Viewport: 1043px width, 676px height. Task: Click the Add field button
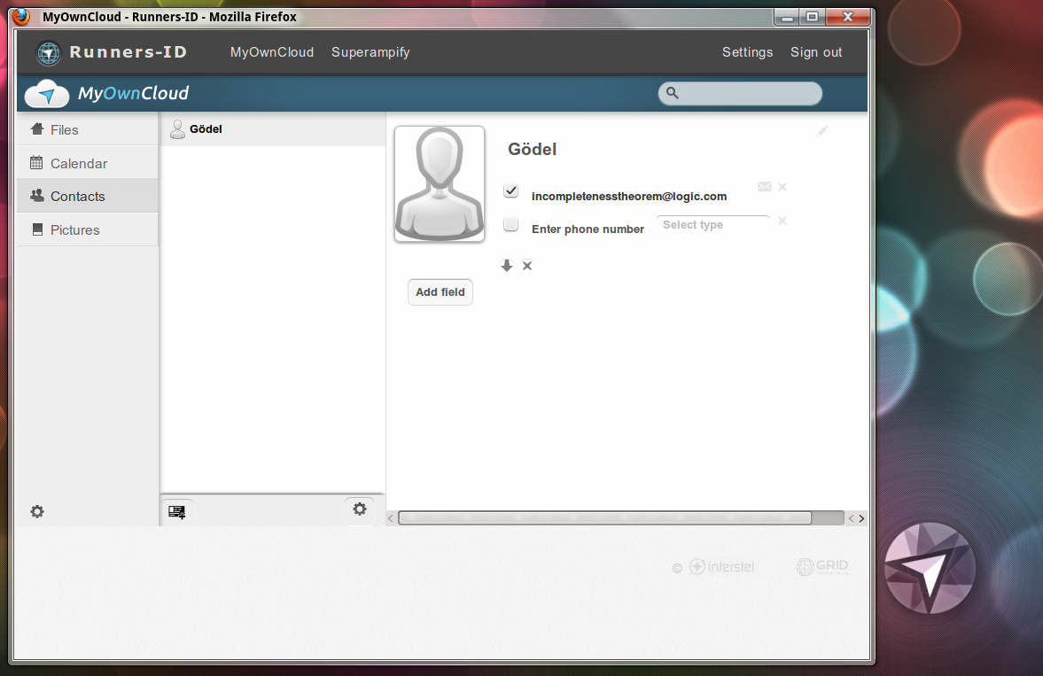click(440, 292)
